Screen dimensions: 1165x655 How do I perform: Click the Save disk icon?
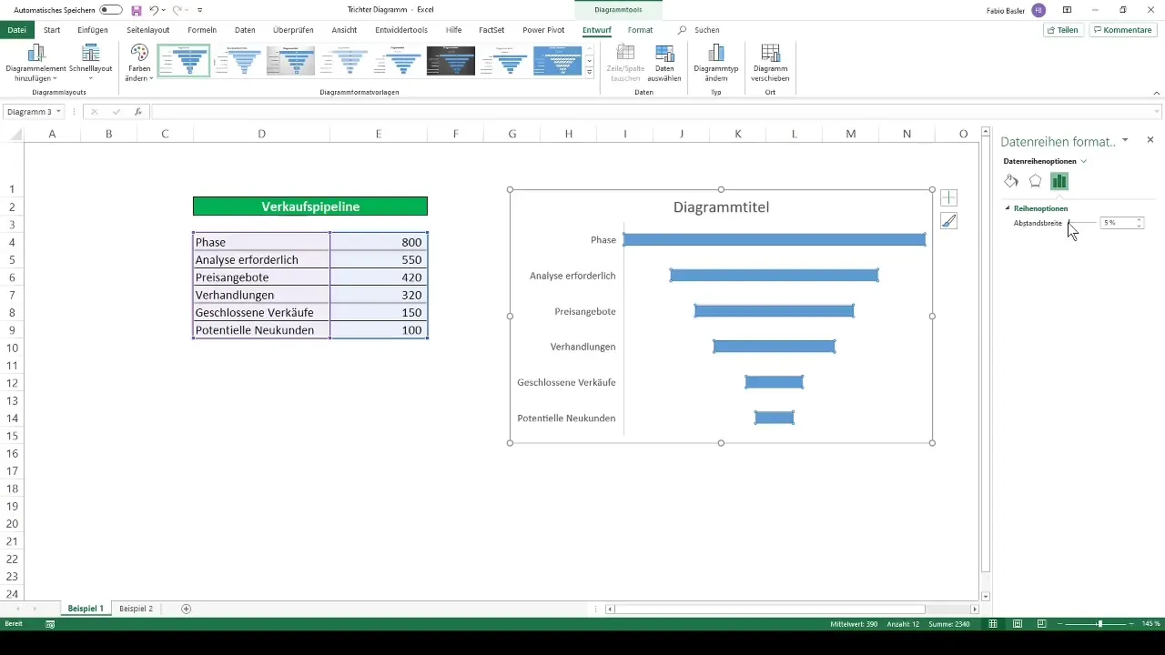pos(137,10)
